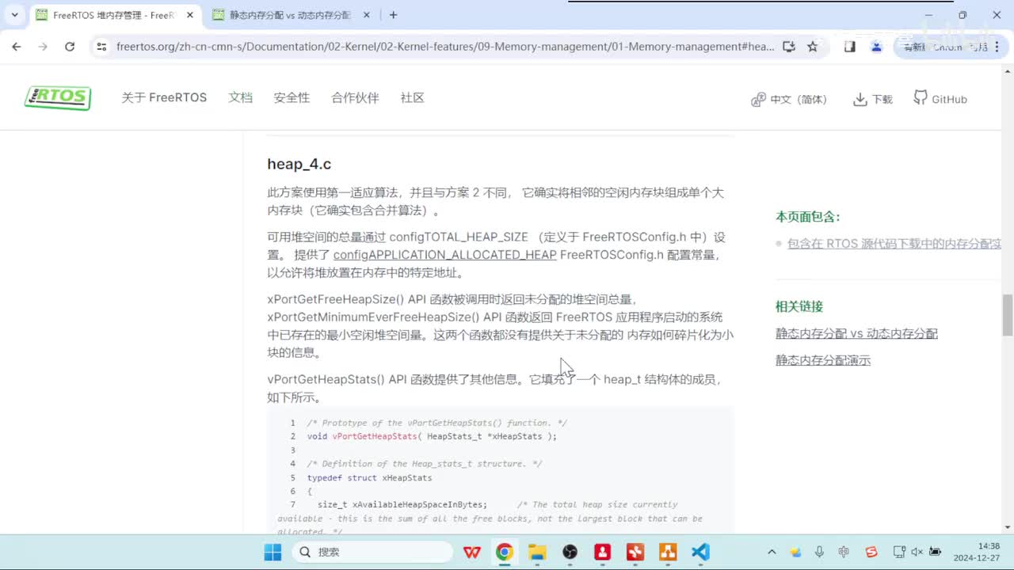Open a new browser tab

tap(394, 15)
